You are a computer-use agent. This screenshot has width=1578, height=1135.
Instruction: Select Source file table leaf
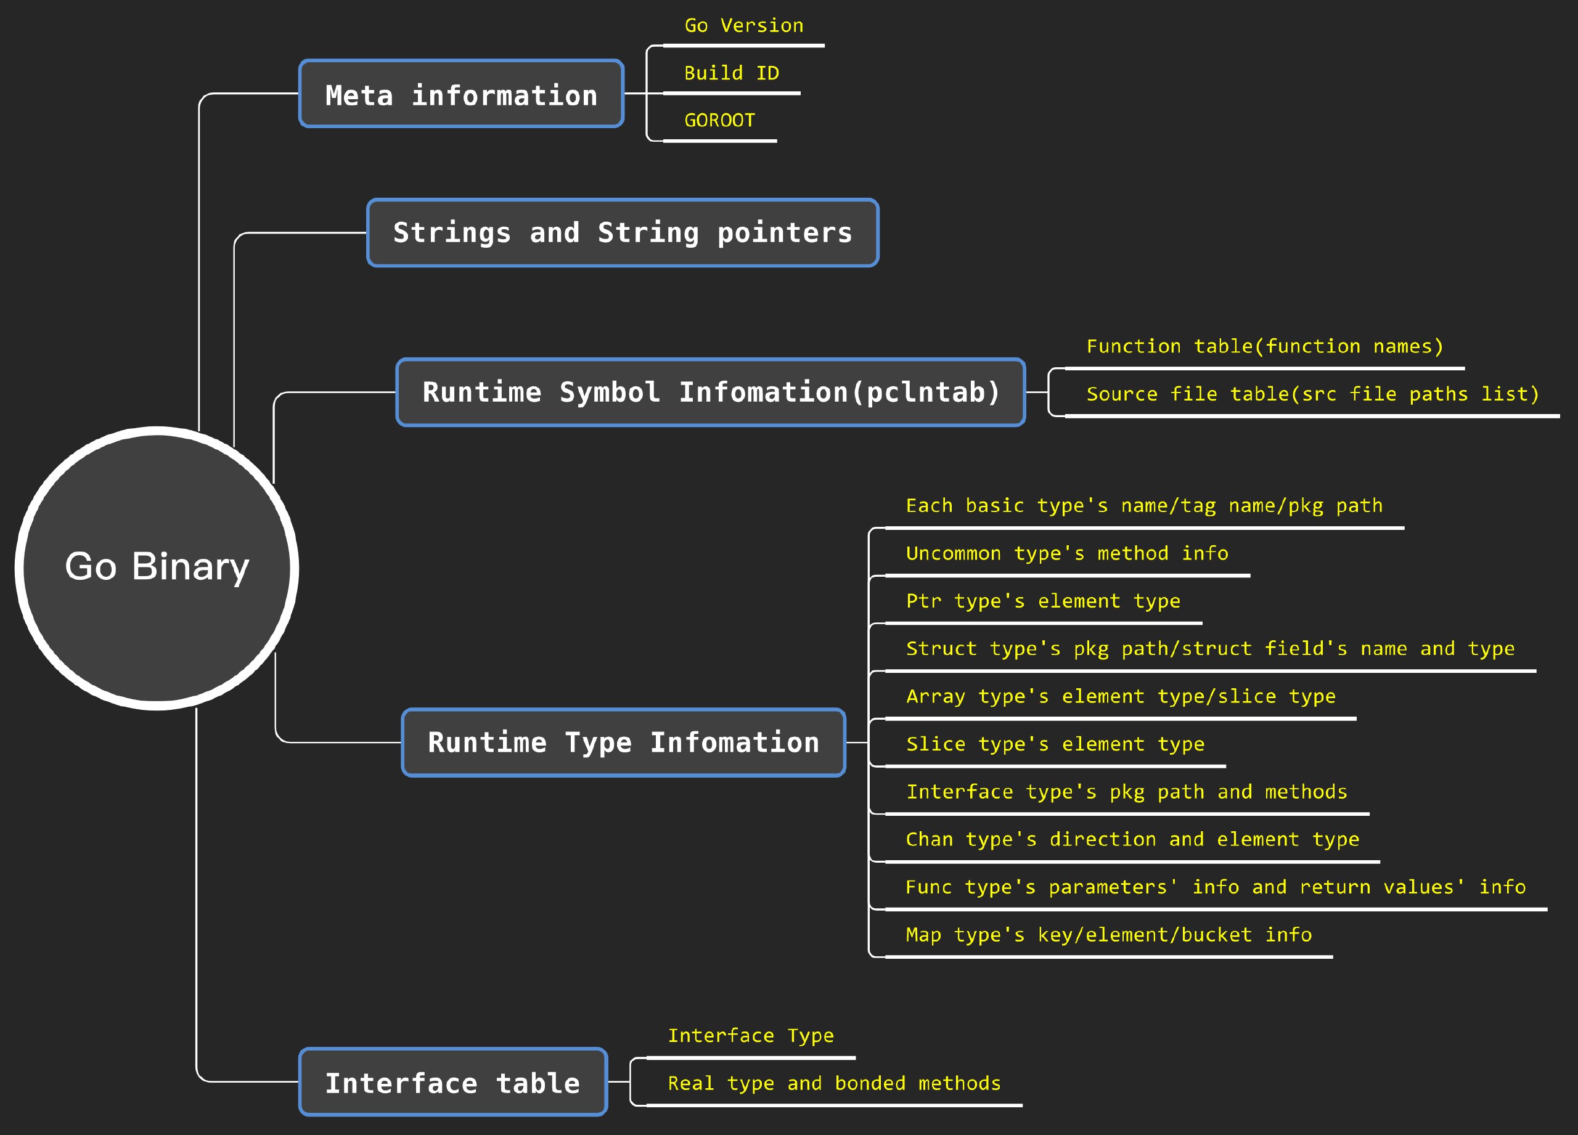[1312, 394]
